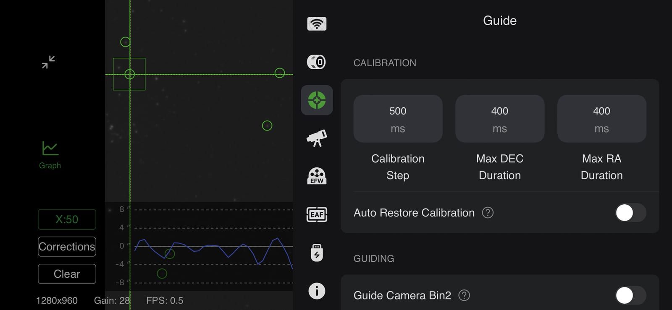Image resolution: width=672 pixels, height=310 pixels.
Task: Open the main camera settings icon
Action: [317, 62]
